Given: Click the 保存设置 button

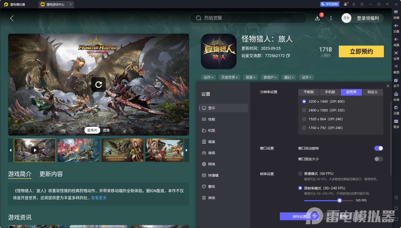Looking at the screenshot, I should [x=299, y=216].
